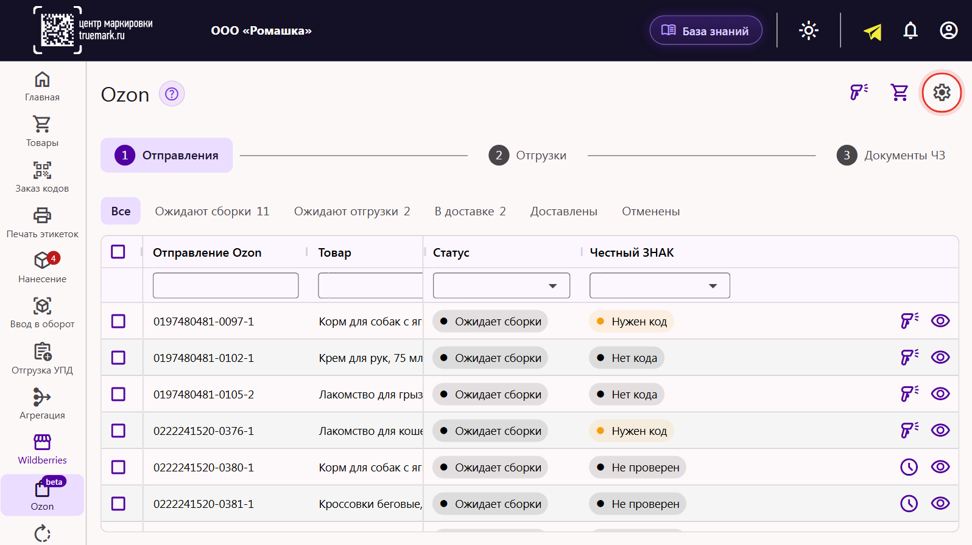972x545 pixels.
Task: Click shipment number 0222241520-0376-1
Action: coord(203,431)
